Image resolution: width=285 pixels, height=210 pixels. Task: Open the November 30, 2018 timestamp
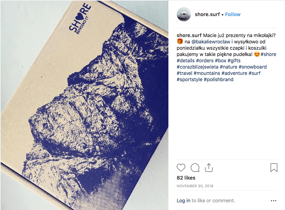point(195,186)
